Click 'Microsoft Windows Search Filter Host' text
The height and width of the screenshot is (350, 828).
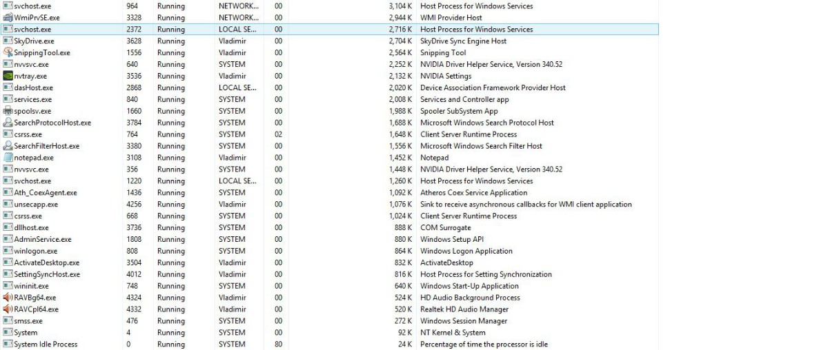481,146
